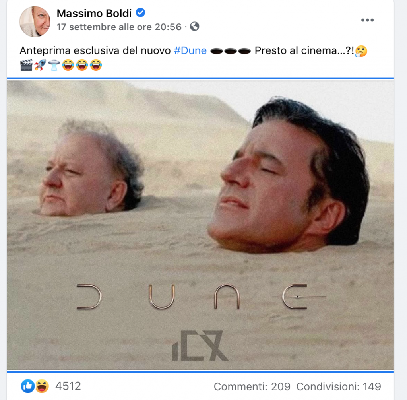Viewport: 407px width, 400px height.
Task: Click the UFO flying saucer emoji
Action: point(54,65)
